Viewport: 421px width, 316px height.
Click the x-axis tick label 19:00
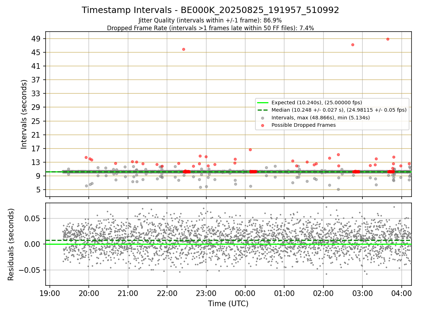50,293
